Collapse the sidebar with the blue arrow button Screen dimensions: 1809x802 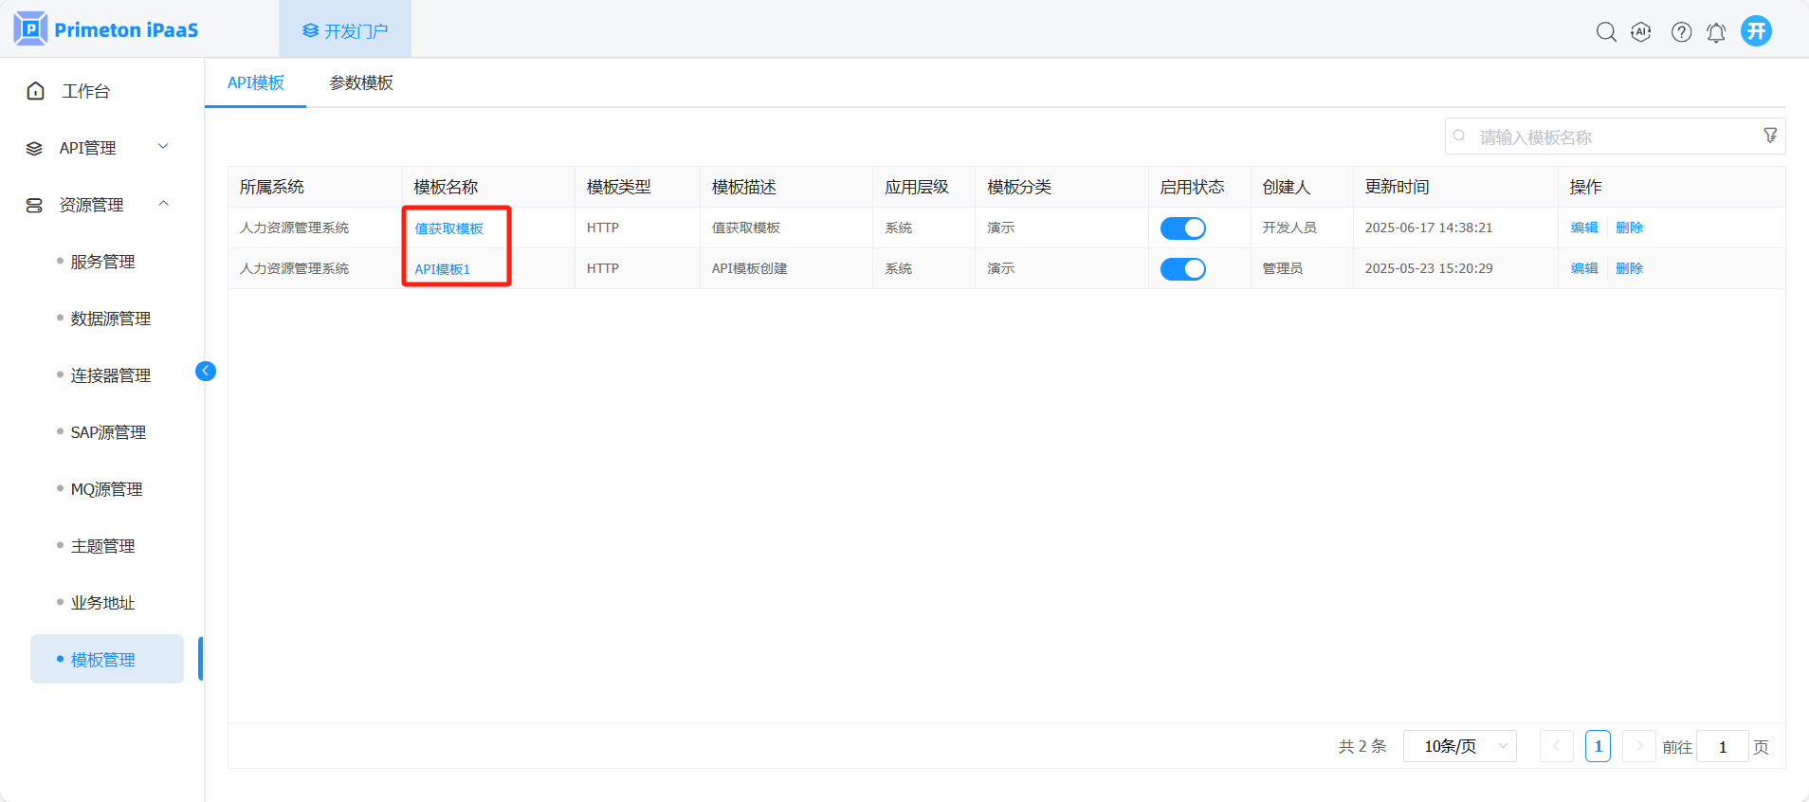pos(206,371)
